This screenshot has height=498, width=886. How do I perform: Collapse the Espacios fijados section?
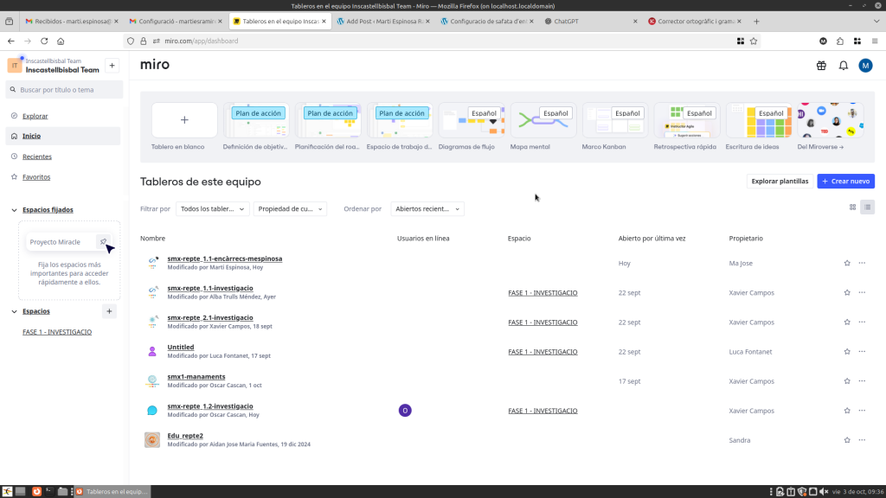pyautogui.click(x=15, y=210)
